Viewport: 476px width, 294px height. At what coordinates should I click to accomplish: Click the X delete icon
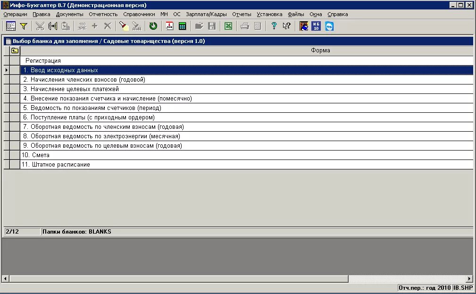coord(108,26)
